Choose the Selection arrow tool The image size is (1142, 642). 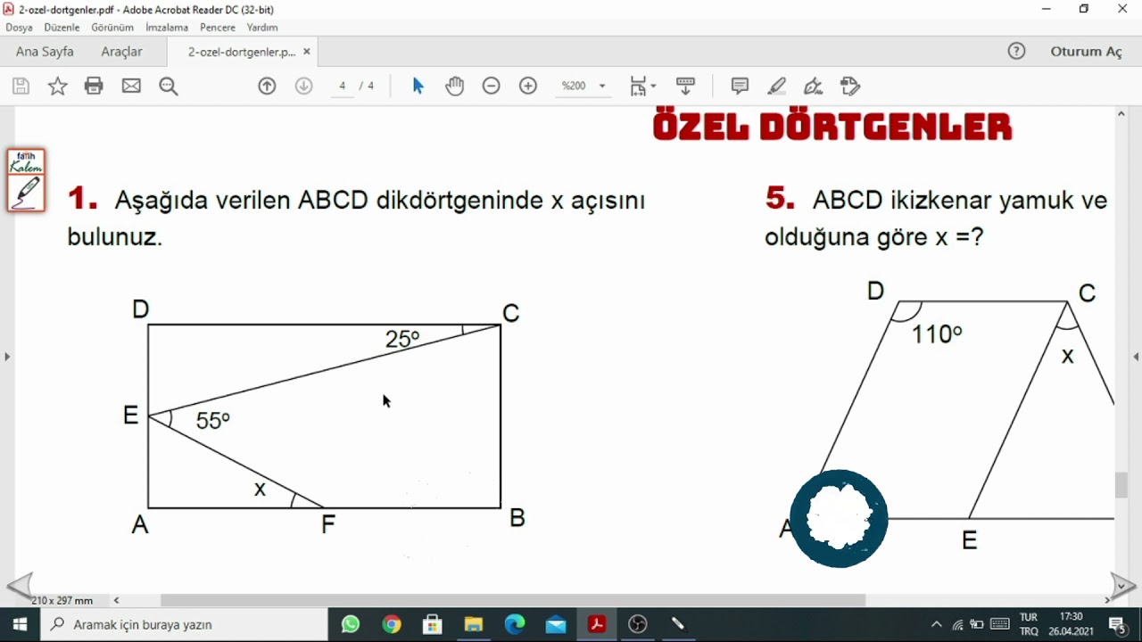(x=418, y=86)
